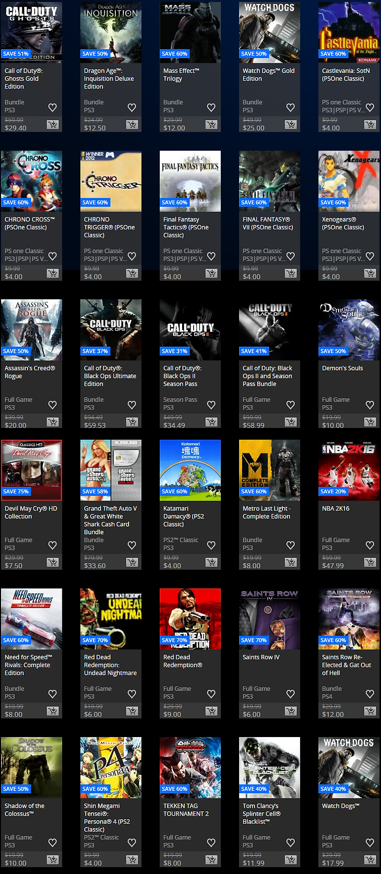Open Devil May Cry HD Collection title
This screenshot has height=874, width=381.
click(x=31, y=512)
